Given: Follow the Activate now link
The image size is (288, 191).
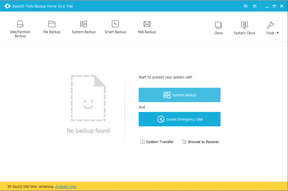Looking at the screenshot, I should pyautogui.click(x=66, y=186).
